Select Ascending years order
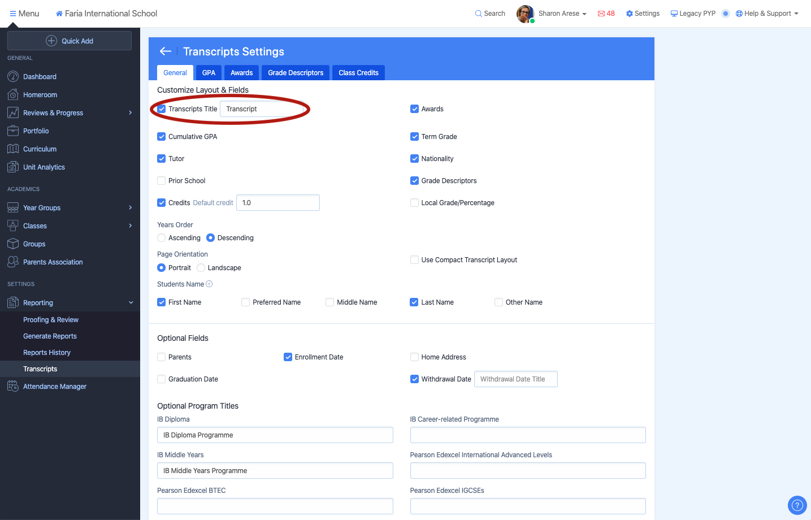The width and height of the screenshot is (811, 520). click(x=162, y=238)
